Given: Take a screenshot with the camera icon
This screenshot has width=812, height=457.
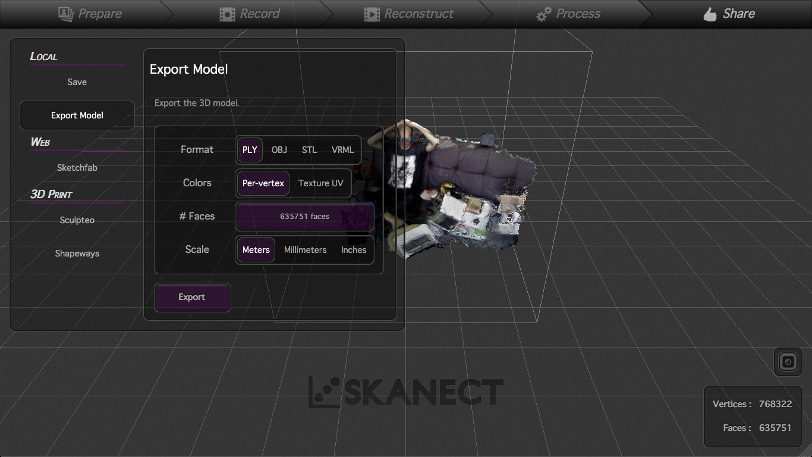Looking at the screenshot, I should point(788,361).
